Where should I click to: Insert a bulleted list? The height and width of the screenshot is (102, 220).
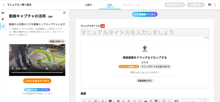(x=135, y=101)
